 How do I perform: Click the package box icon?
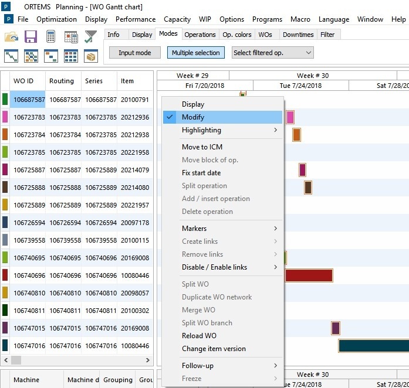[91, 56]
